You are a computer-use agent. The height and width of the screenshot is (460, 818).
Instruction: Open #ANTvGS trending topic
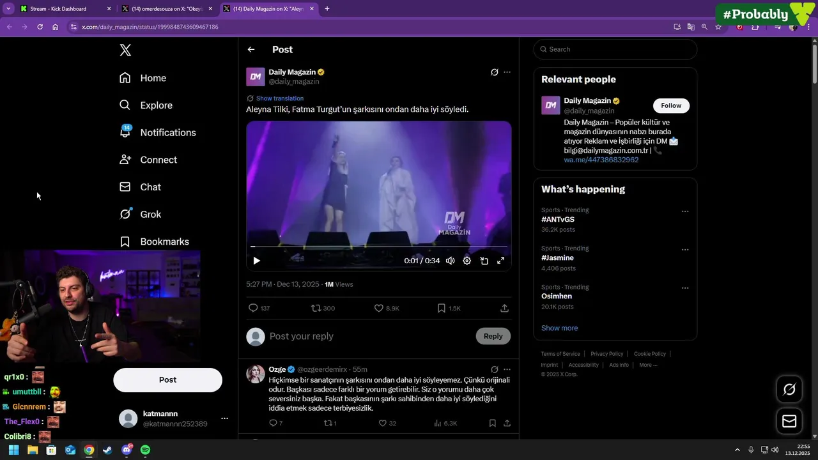558,220
